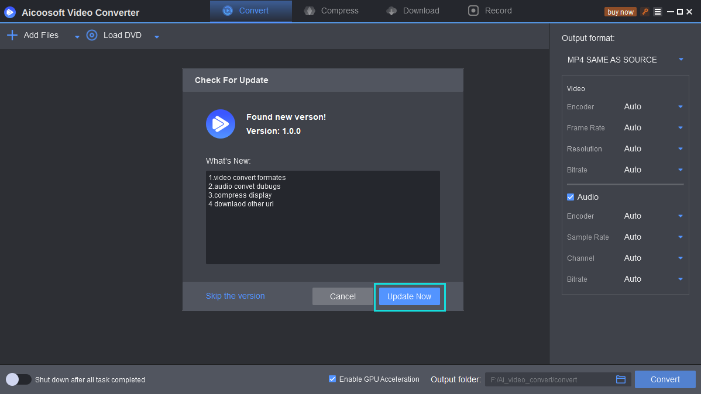Screen dimensions: 701x394
Task: Open the Channel dropdown
Action: tap(653, 258)
